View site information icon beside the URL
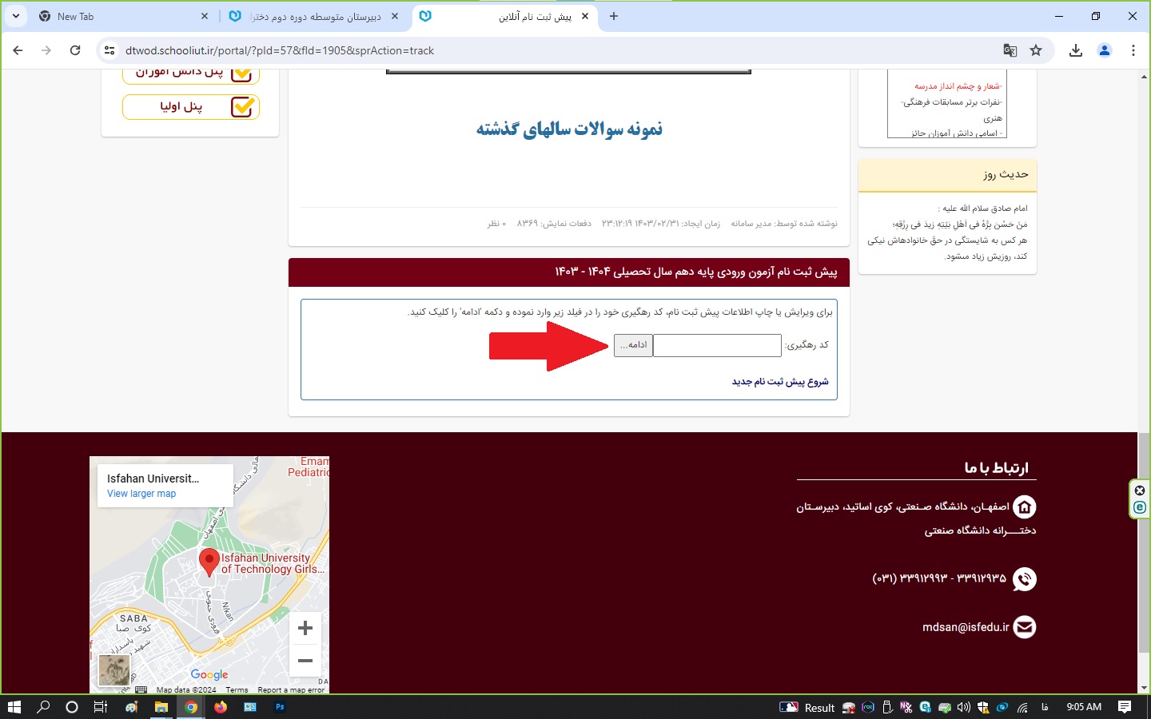This screenshot has width=1151, height=719. click(x=110, y=50)
